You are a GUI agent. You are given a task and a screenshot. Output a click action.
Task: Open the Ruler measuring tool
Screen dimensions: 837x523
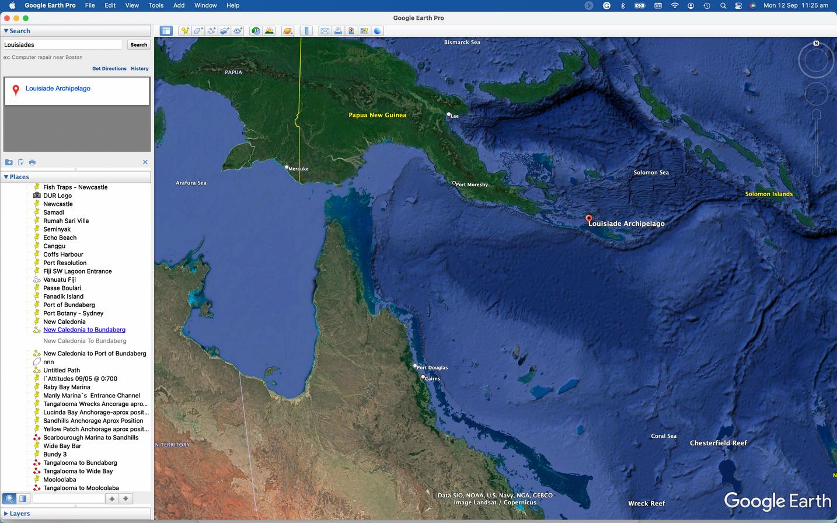[307, 31]
